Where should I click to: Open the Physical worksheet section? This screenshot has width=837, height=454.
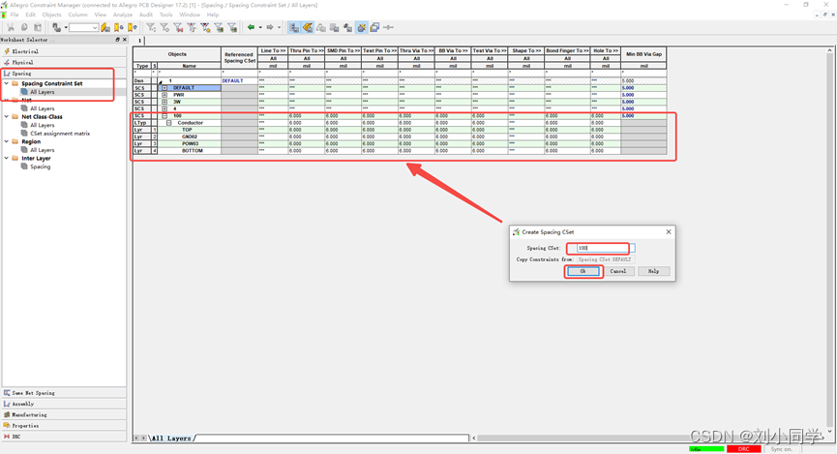tap(22, 62)
